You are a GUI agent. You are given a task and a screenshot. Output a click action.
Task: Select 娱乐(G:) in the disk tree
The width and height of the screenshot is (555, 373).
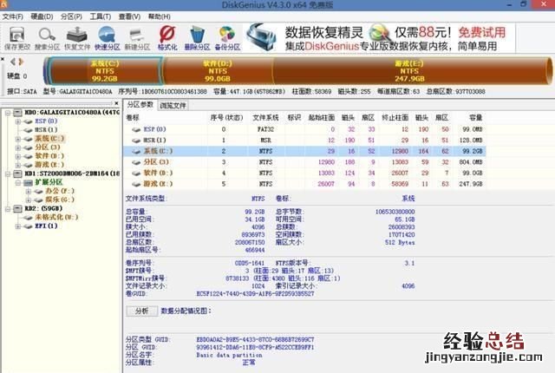point(60,200)
